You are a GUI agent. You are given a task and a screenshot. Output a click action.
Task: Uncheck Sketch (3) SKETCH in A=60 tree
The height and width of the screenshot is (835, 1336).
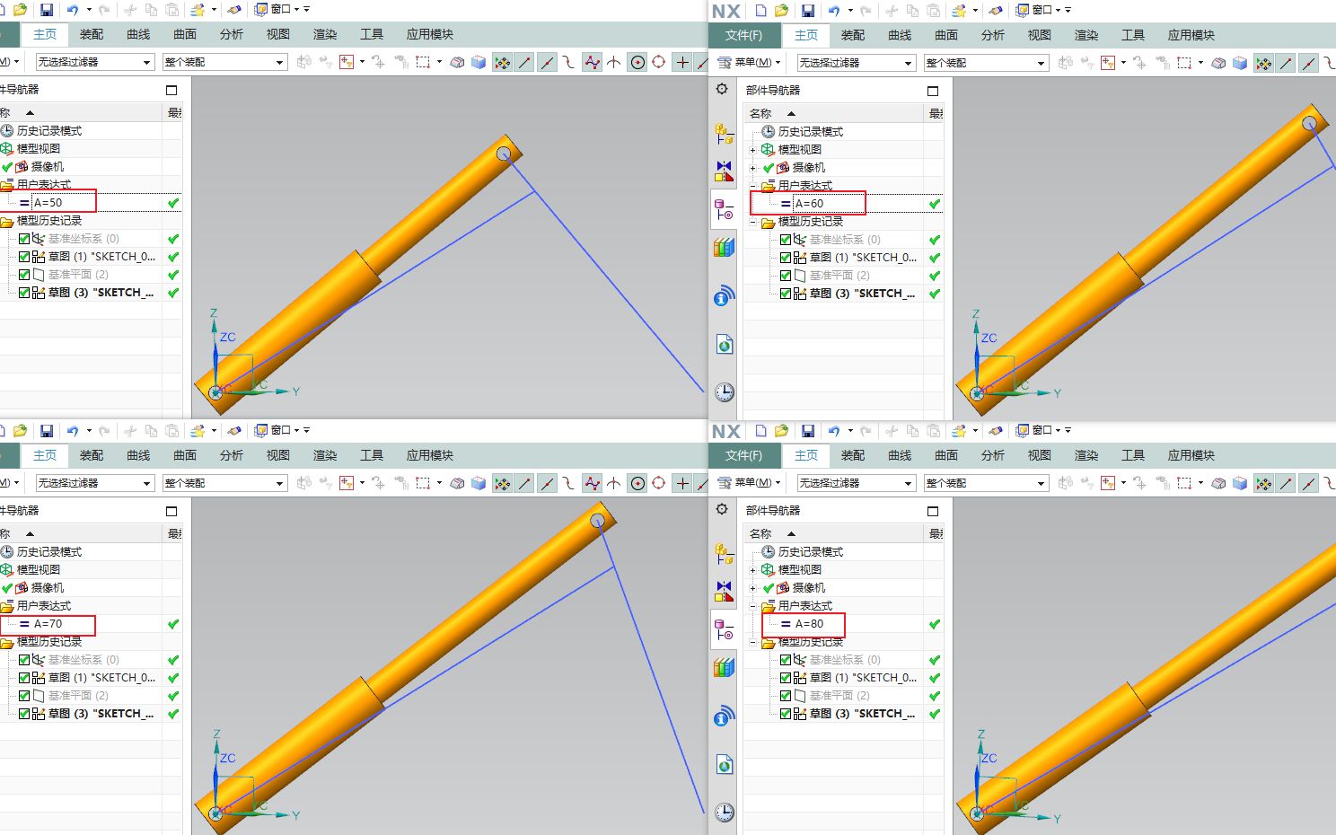[787, 294]
